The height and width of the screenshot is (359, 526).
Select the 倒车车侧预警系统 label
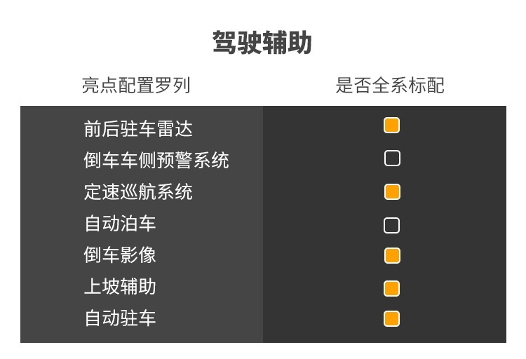coord(156,160)
